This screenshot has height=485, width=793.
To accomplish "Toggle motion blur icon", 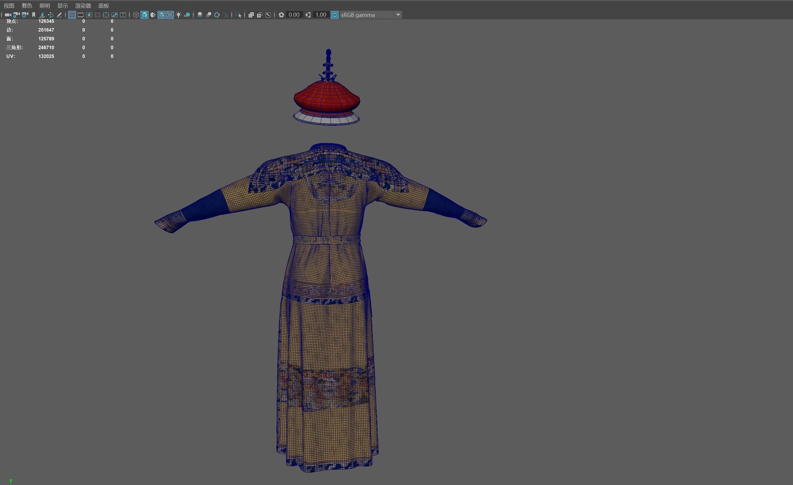I will (208, 15).
